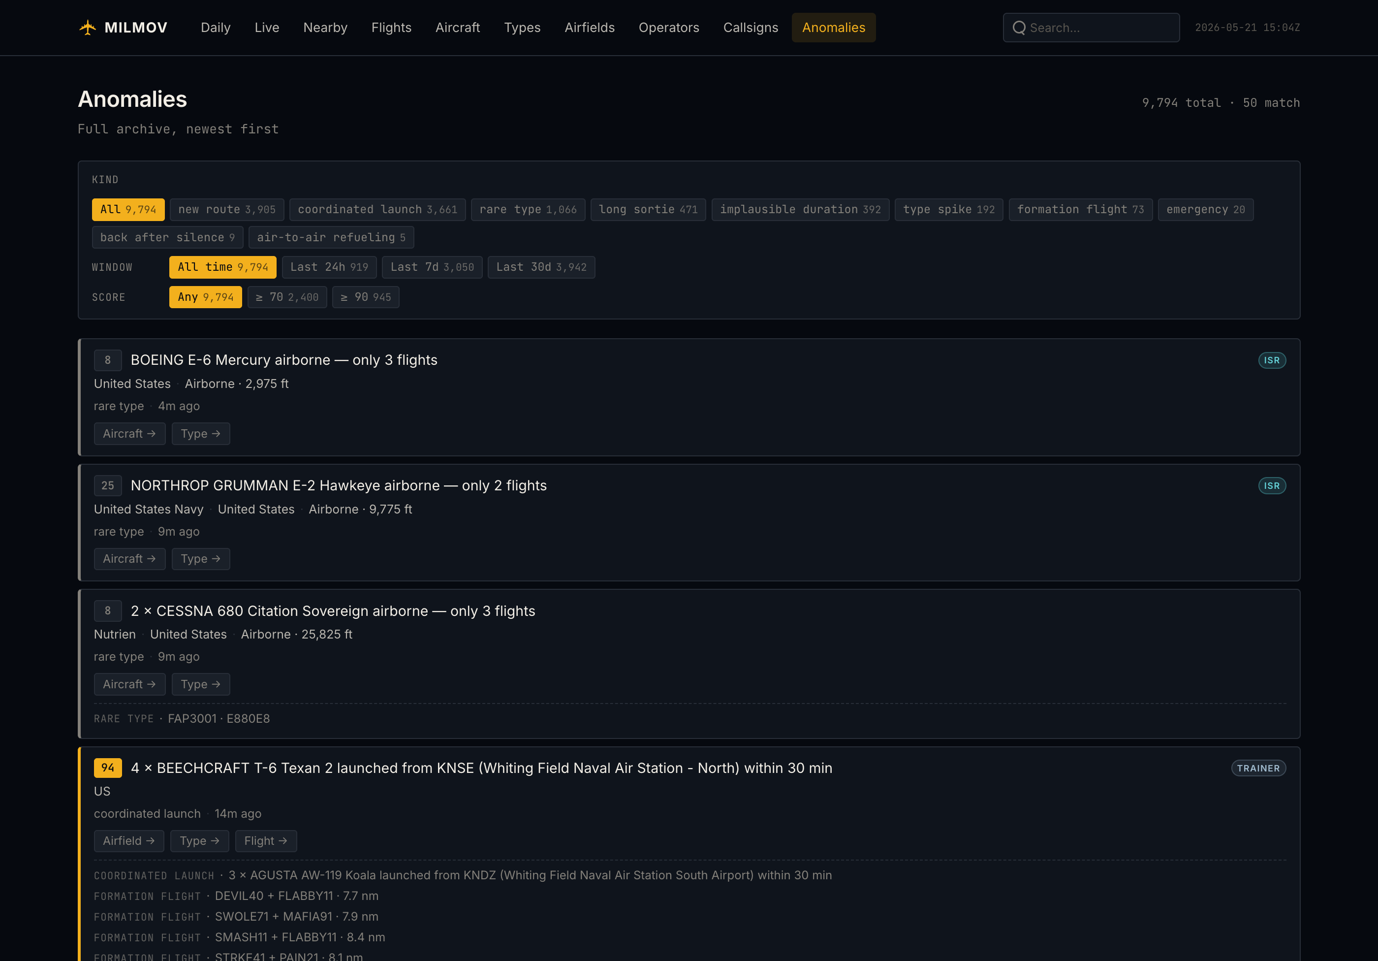Click the Type link on the E-2 Hawkeye card
1378x961 pixels.
(x=200, y=559)
